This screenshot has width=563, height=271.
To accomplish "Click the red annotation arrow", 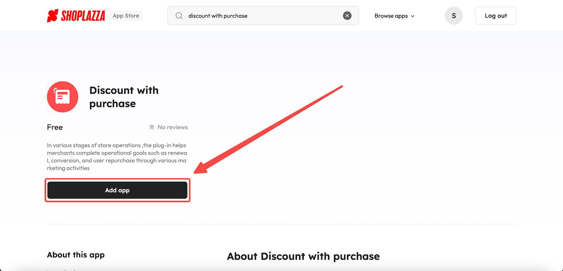I will click(x=268, y=130).
